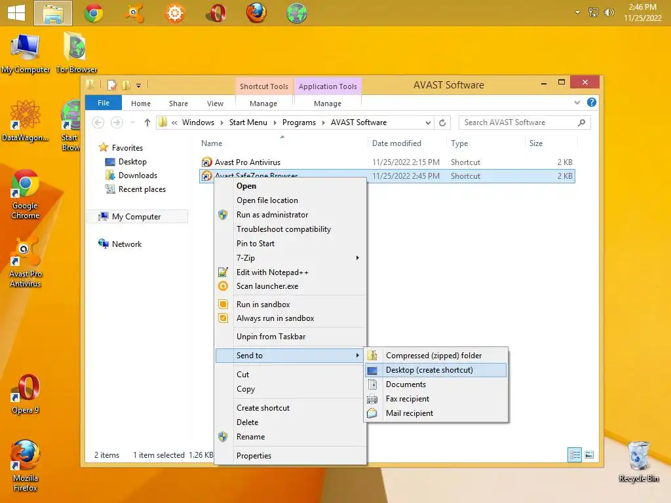Select Mozilla Firefox desktop shortcut

(x=26, y=466)
